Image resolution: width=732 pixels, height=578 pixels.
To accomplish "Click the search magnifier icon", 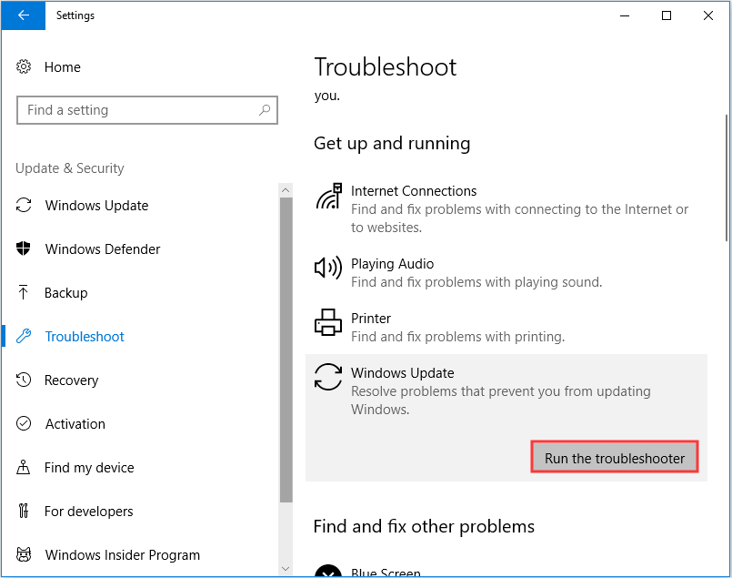I will tap(265, 110).
